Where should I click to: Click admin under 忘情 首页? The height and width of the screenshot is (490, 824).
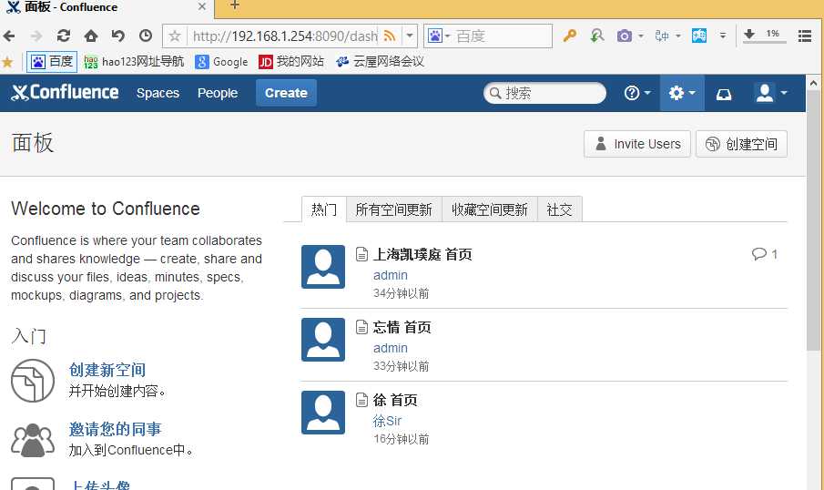click(390, 348)
